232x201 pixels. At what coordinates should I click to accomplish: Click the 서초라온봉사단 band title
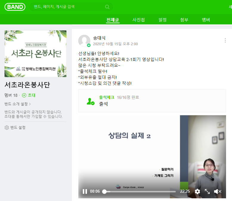(x=27, y=85)
